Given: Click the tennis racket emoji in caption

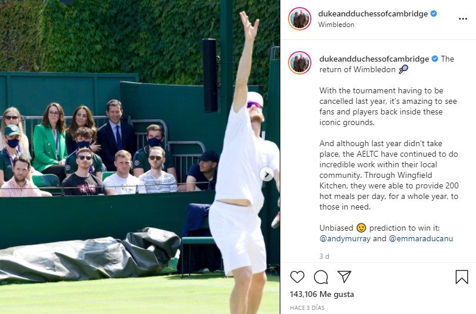Looking at the screenshot, I should pyautogui.click(x=403, y=69).
